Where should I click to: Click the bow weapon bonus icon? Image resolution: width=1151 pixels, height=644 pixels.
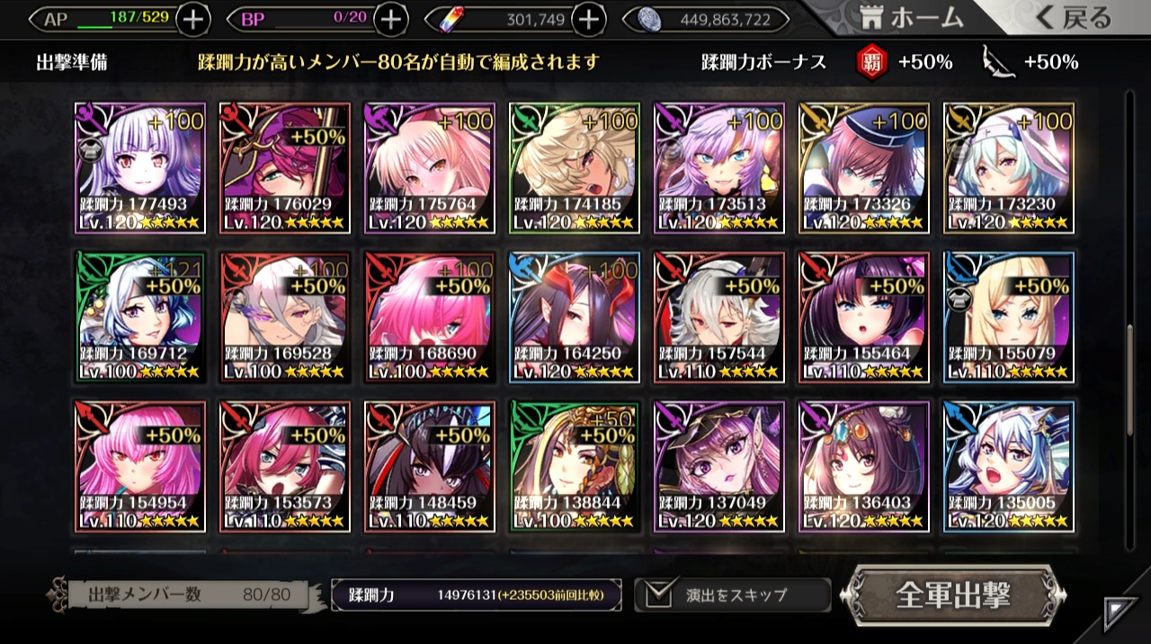(998, 61)
